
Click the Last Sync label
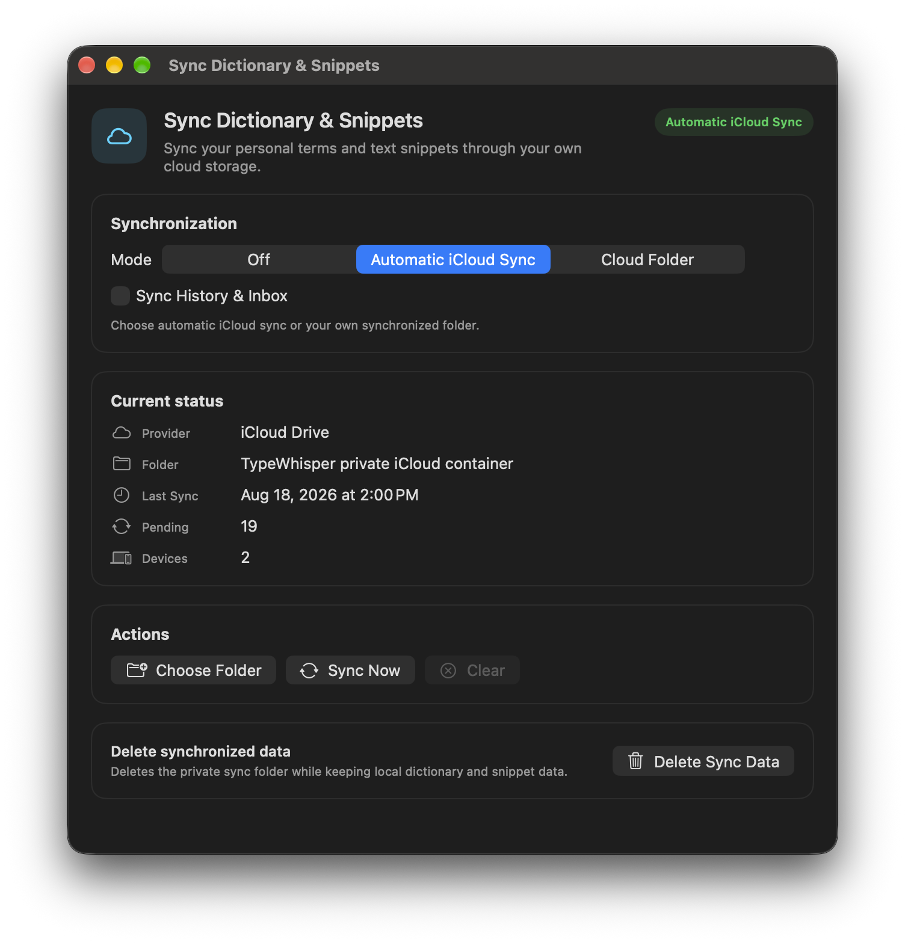coord(170,496)
